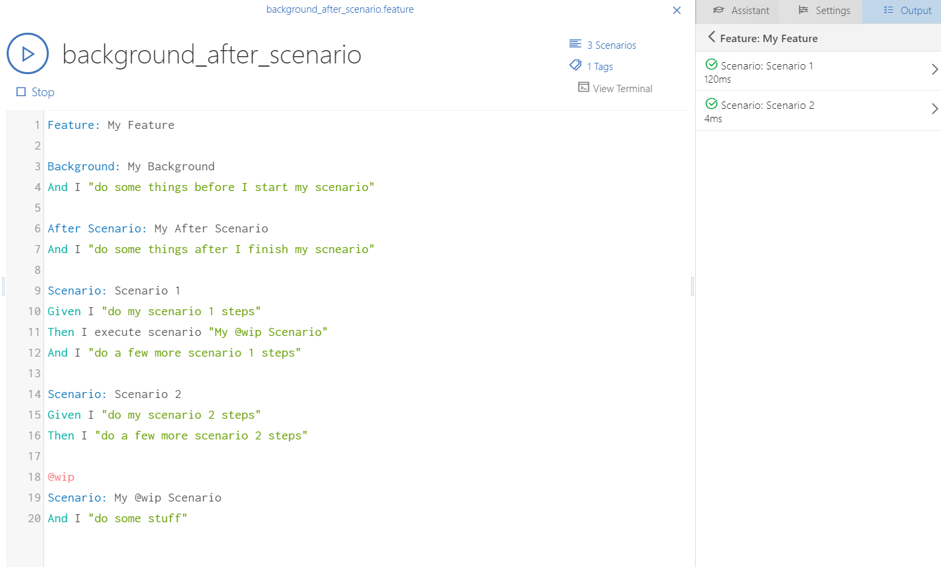
Task: Click the Then I execute scenario line
Action: click(188, 332)
